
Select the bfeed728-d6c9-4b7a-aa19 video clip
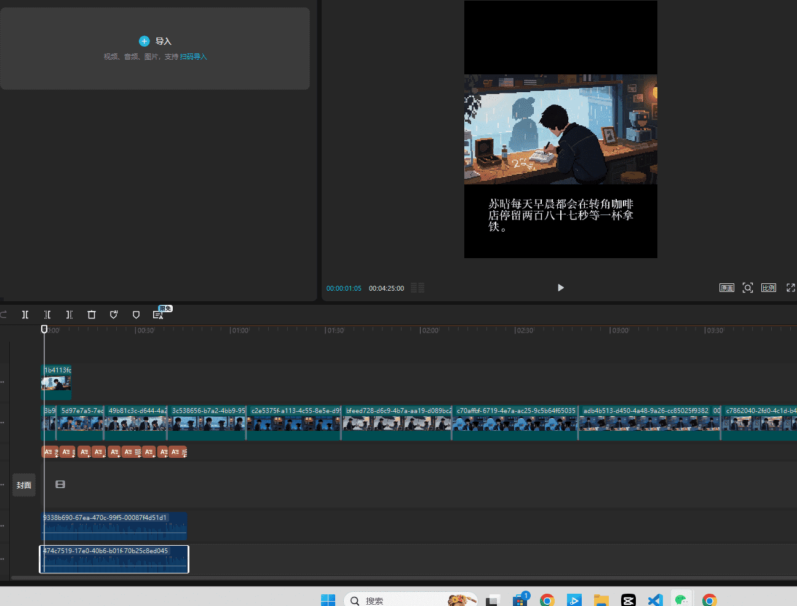[397, 423]
